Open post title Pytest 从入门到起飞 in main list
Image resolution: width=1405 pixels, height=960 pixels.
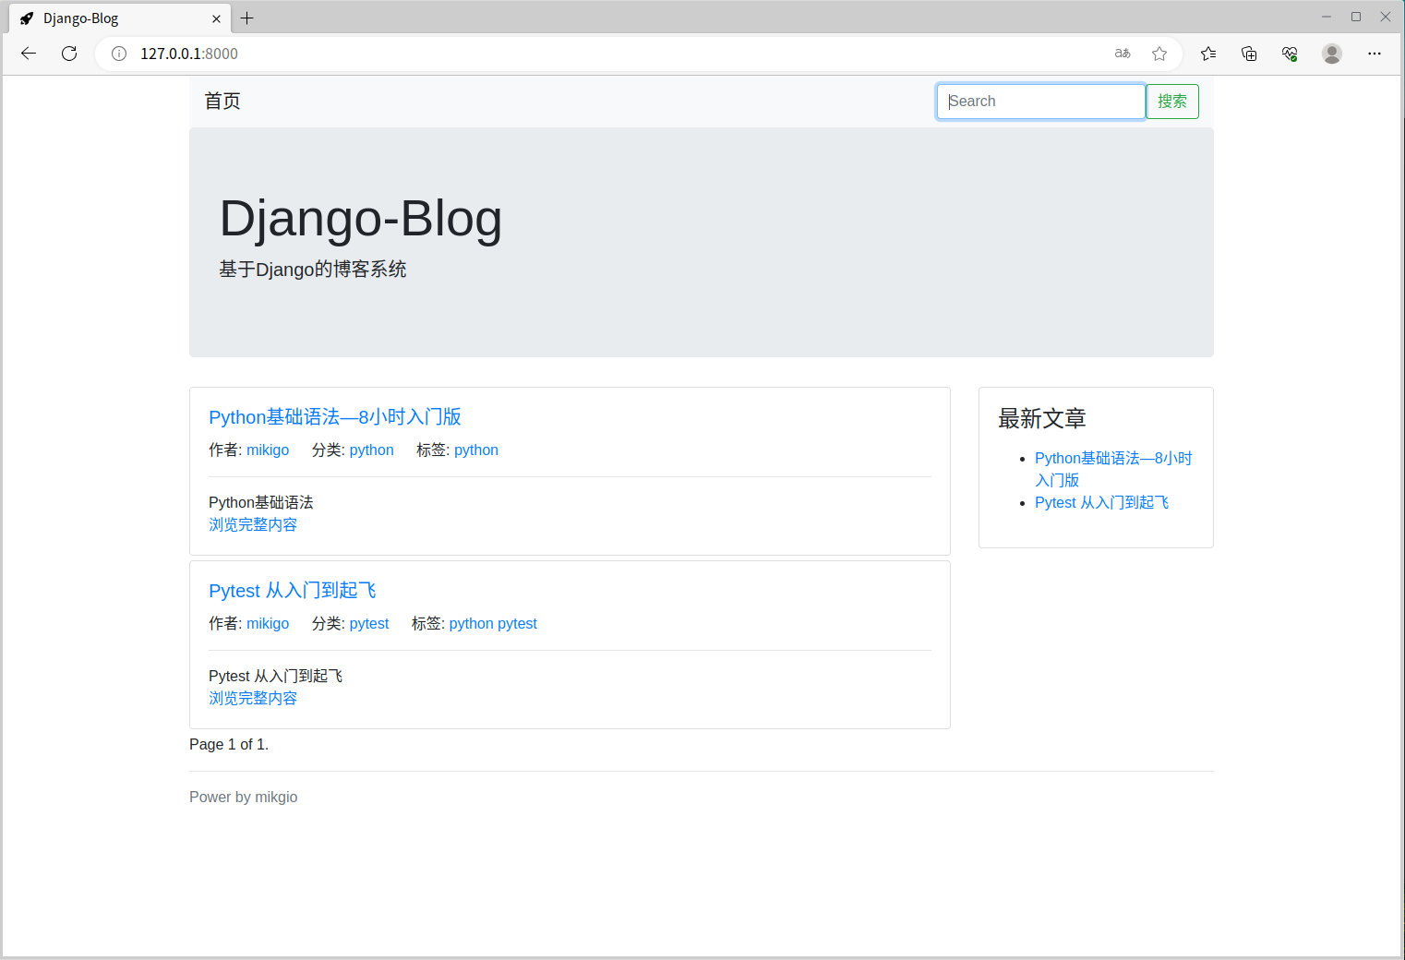pos(293,591)
